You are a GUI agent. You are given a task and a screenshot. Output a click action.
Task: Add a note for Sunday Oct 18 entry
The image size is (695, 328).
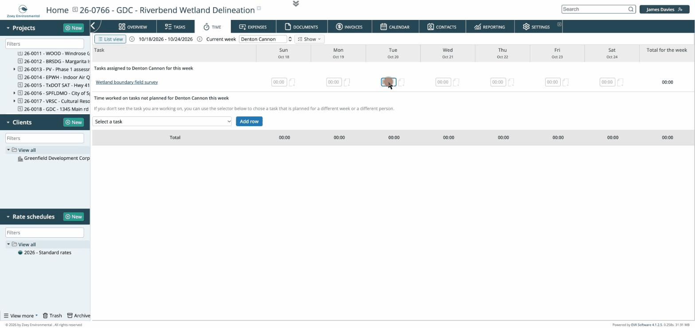(x=292, y=82)
